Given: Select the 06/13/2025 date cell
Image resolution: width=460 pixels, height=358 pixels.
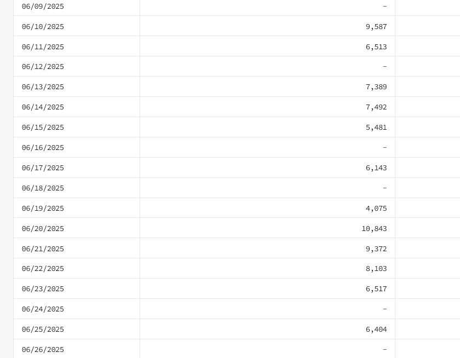Looking at the screenshot, I should pyautogui.click(x=77, y=87).
